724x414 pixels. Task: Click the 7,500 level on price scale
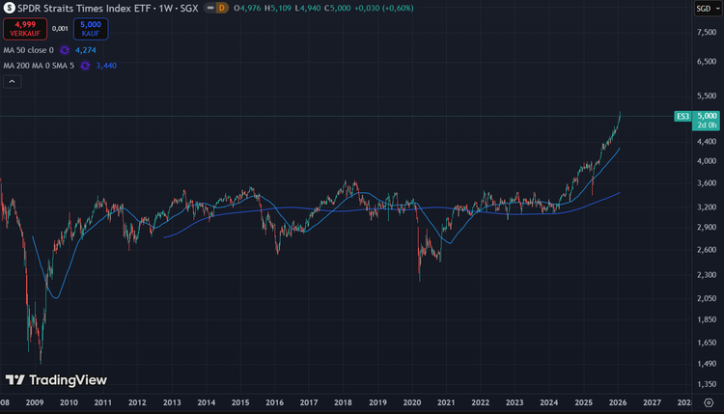click(x=706, y=32)
